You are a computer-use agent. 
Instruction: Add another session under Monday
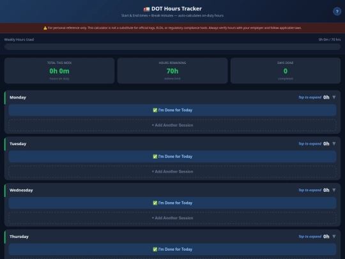172,125
